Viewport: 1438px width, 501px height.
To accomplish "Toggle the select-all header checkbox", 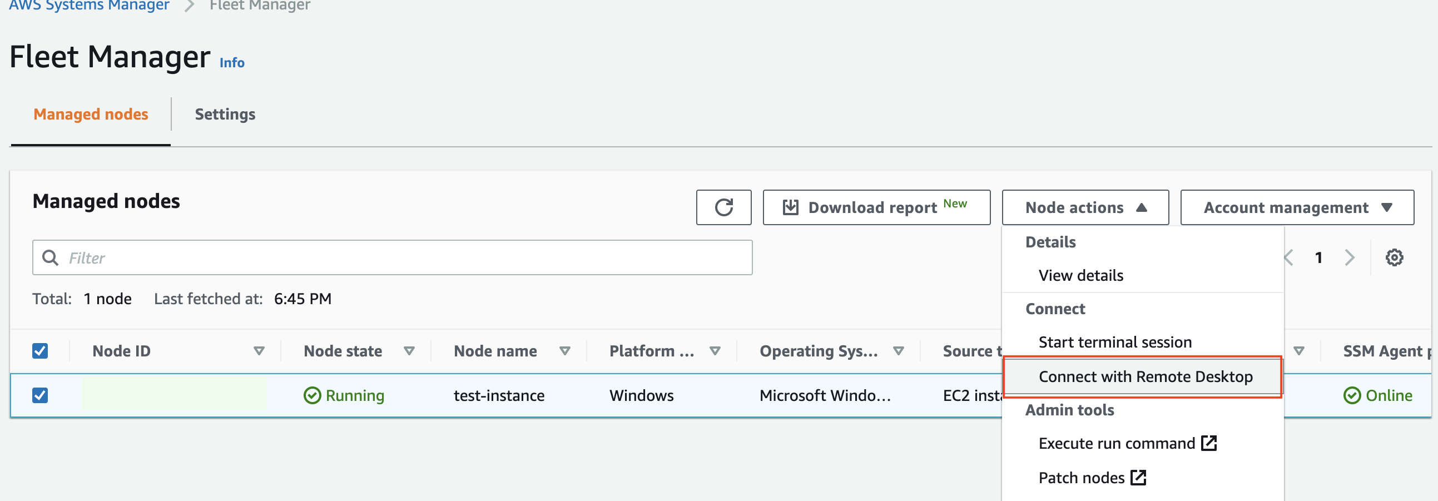I will (x=40, y=351).
